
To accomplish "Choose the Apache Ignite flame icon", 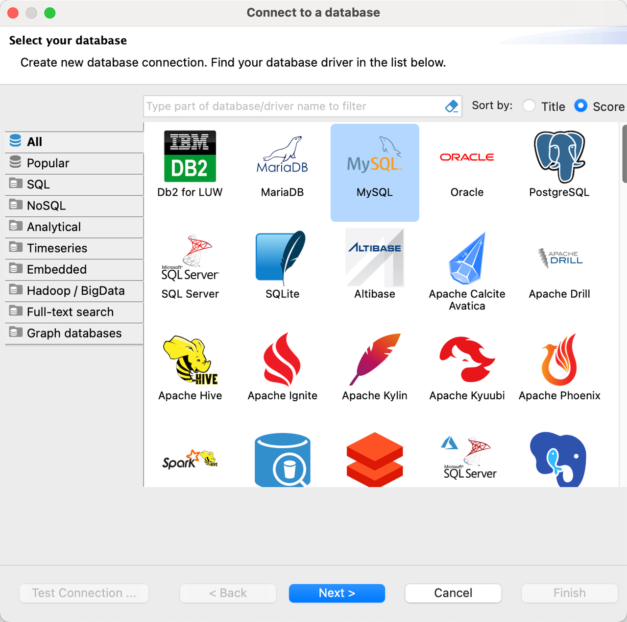I will pos(282,360).
